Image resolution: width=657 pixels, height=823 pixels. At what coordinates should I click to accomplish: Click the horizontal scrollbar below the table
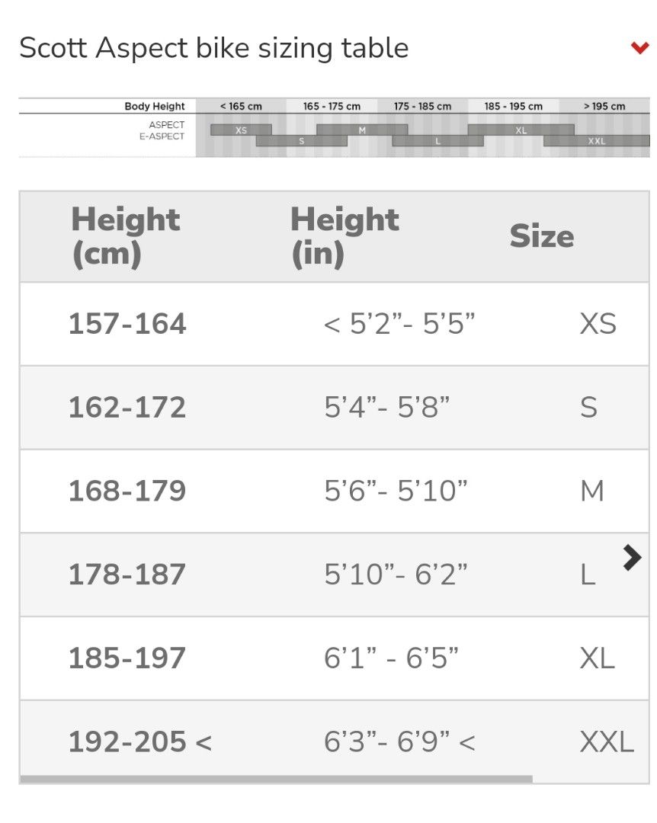click(x=276, y=779)
